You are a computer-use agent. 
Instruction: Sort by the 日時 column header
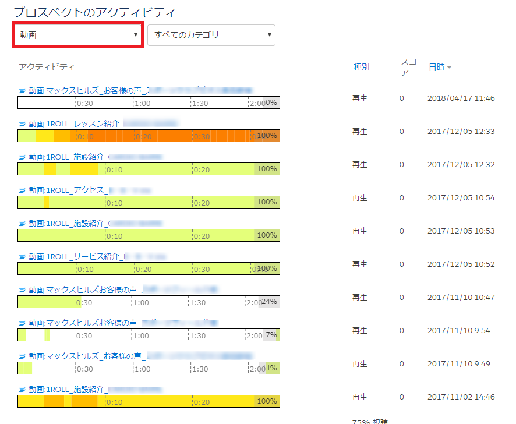(436, 67)
